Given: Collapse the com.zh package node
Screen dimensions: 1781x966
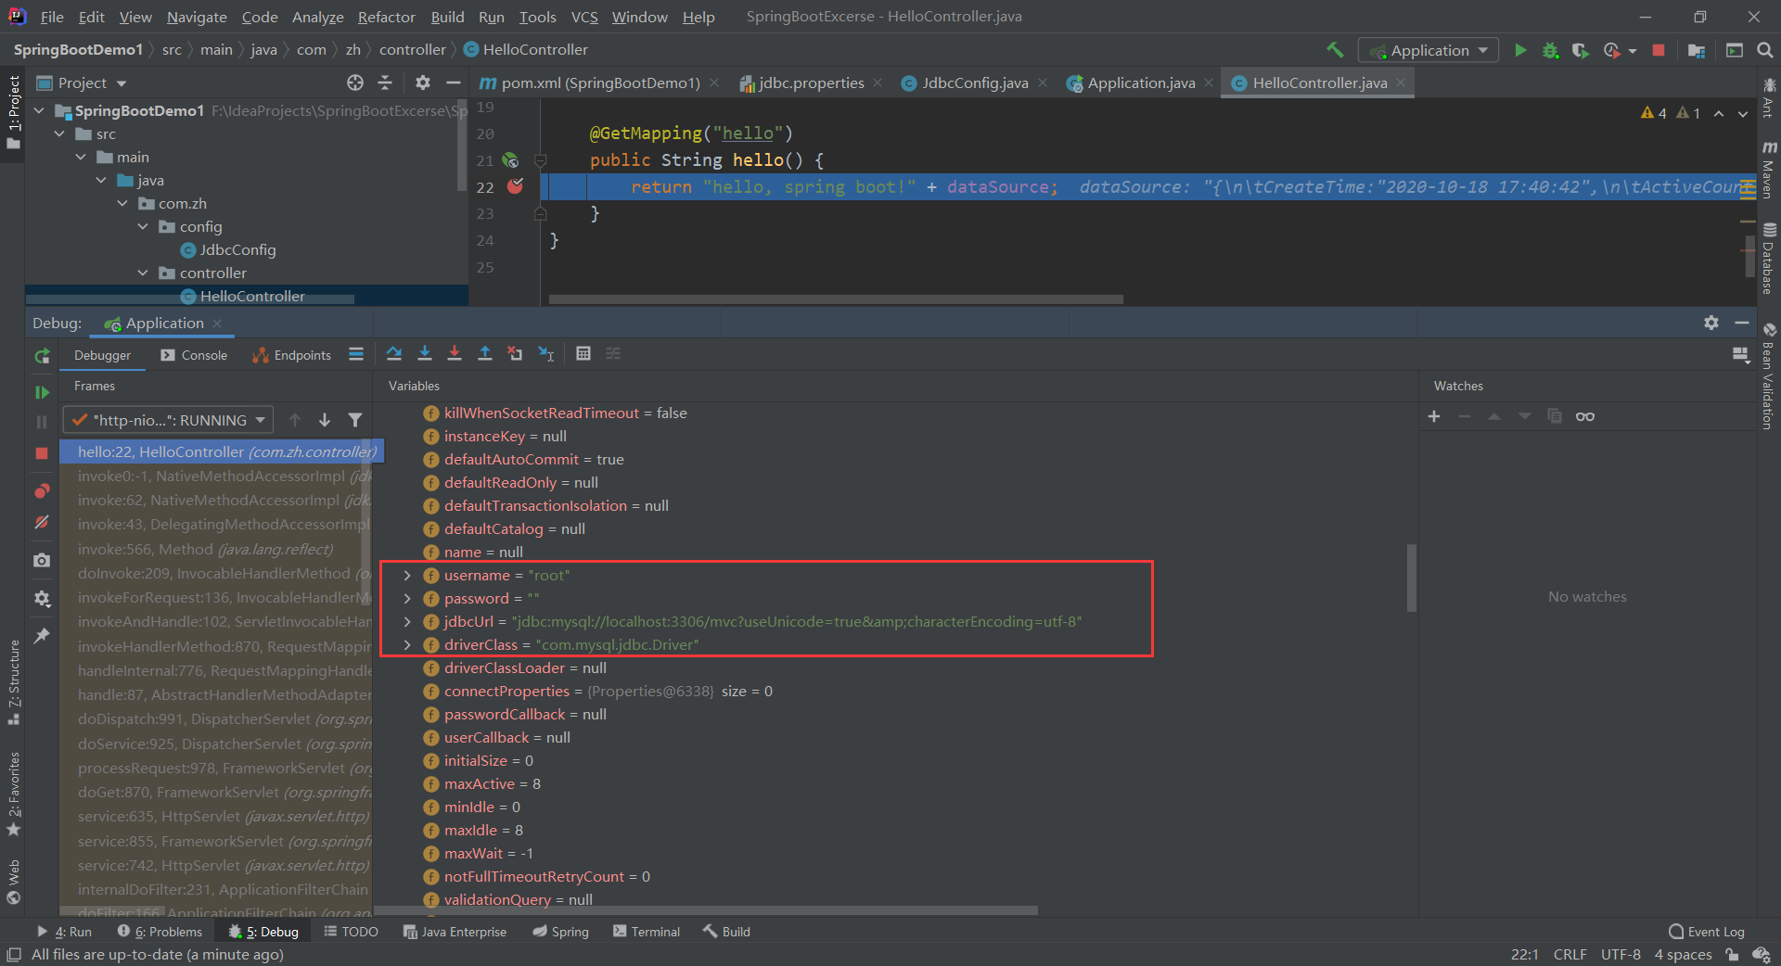Looking at the screenshot, I should coord(122,203).
